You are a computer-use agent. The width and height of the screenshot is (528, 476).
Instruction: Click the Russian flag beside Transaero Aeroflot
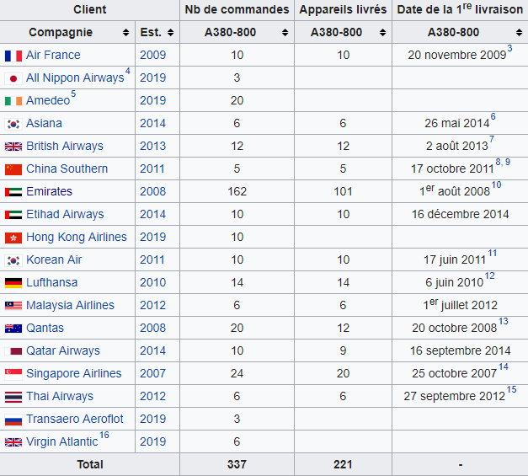(13, 420)
